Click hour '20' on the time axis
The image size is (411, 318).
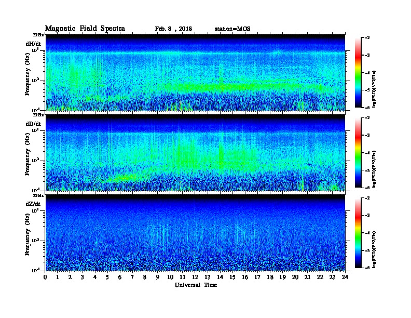click(295, 277)
